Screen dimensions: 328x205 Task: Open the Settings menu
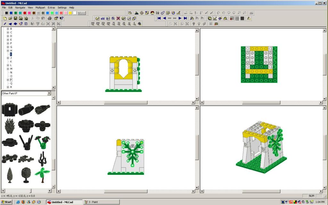tap(62, 8)
